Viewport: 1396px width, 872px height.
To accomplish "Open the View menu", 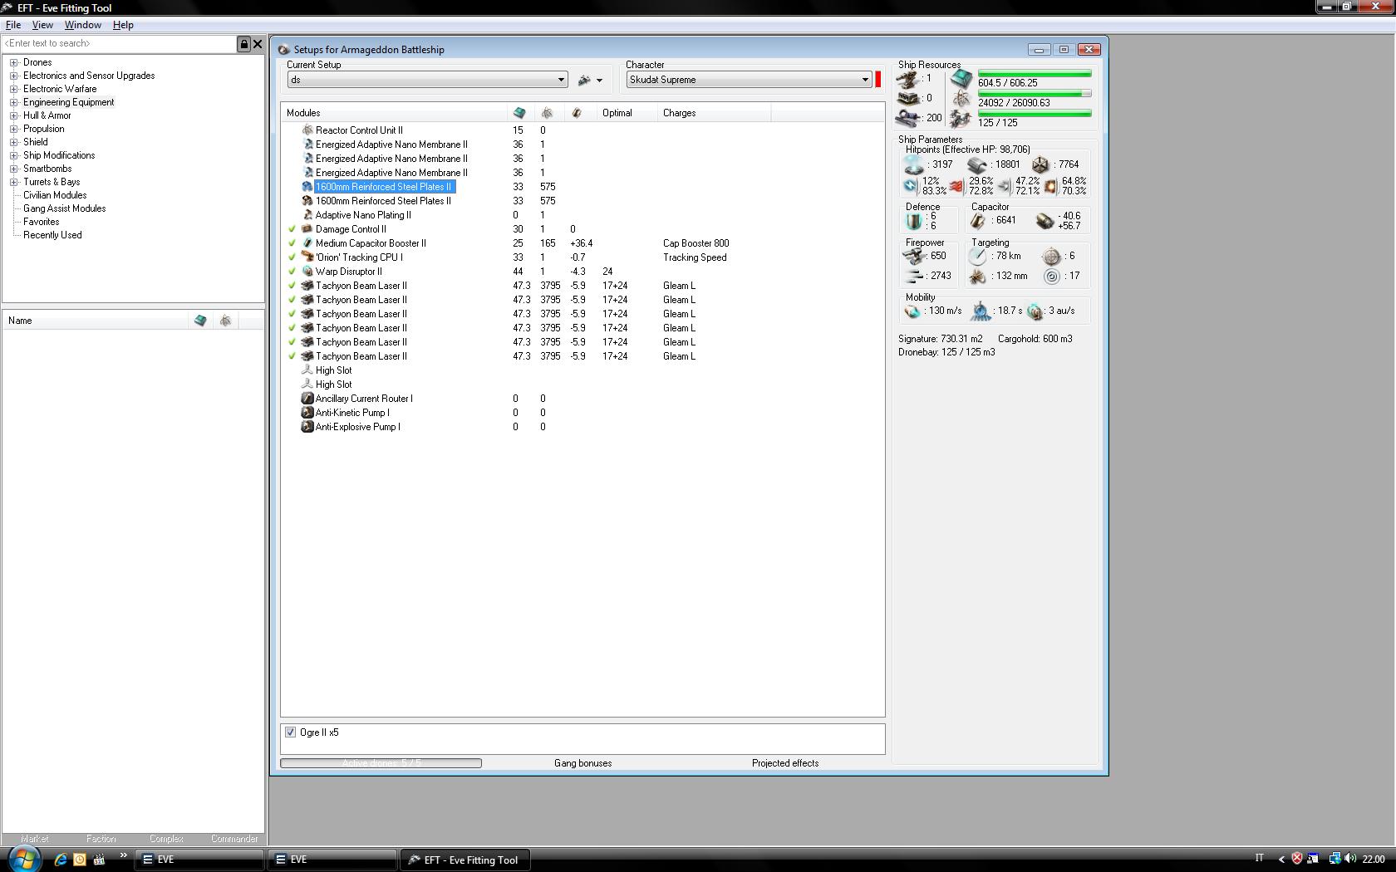I will 42,25.
